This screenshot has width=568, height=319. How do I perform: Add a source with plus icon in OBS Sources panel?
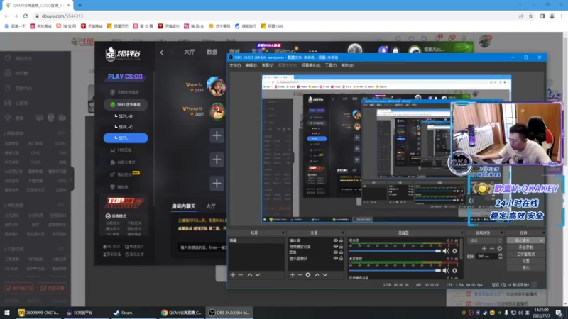coord(293,275)
